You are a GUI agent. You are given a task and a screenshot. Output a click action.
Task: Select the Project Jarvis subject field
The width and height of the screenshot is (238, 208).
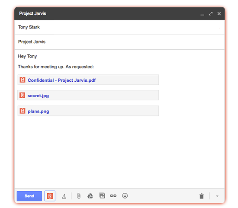click(x=119, y=42)
